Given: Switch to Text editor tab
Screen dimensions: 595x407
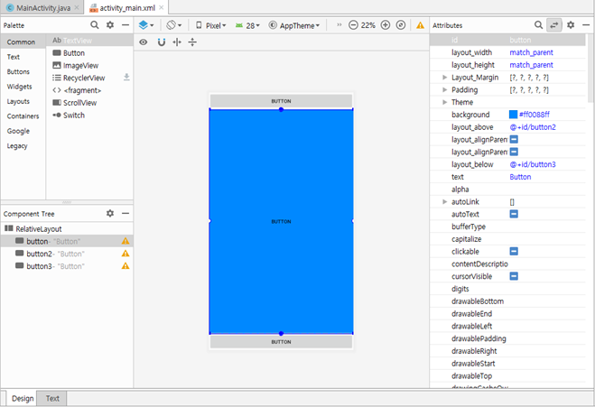Looking at the screenshot, I should pos(52,398).
